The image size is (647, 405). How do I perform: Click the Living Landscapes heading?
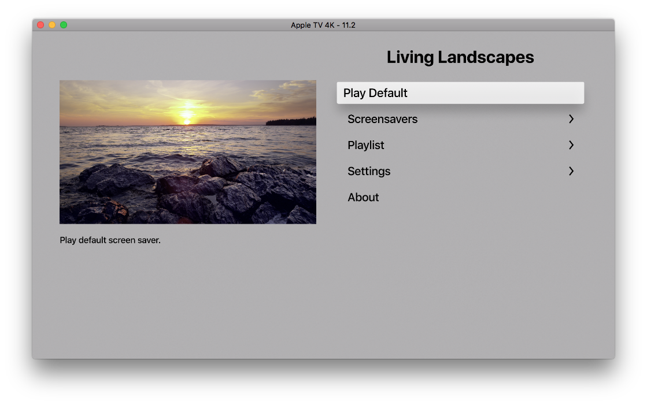pyautogui.click(x=460, y=57)
